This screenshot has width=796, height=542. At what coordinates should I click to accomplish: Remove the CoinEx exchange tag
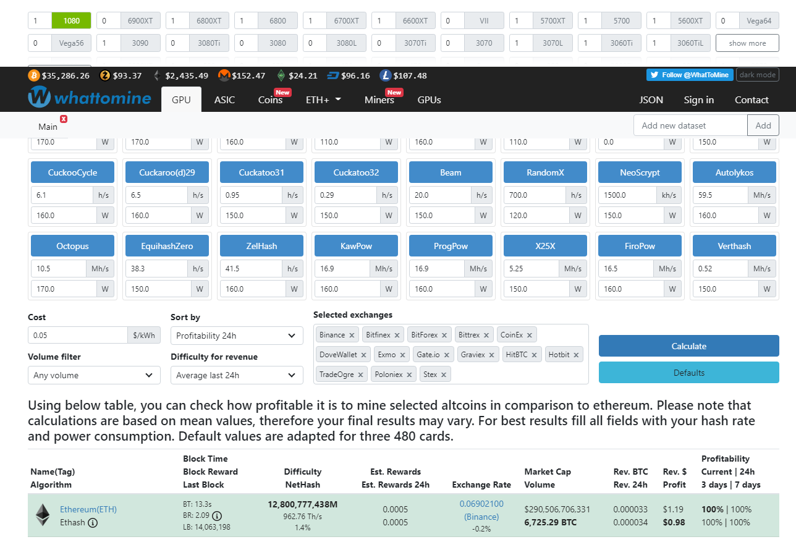coord(530,335)
